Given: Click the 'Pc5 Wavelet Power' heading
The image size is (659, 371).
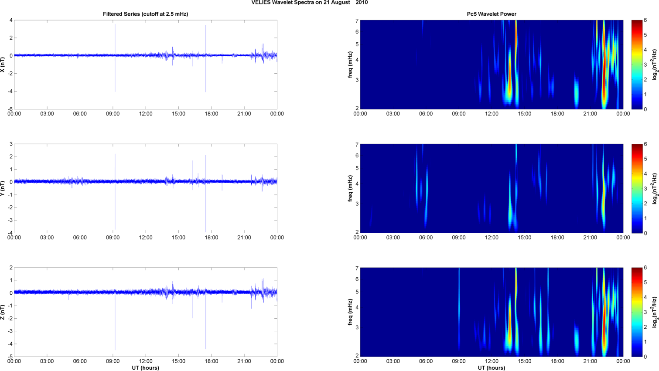Looking at the screenshot, I should click(492, 14).
